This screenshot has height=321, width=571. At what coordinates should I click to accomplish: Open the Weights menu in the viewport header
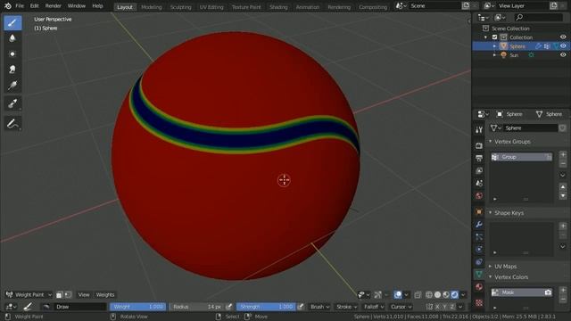click(105, 294)
